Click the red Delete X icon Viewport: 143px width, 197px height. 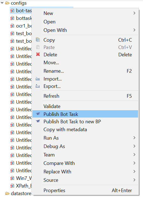pos(38,54)
